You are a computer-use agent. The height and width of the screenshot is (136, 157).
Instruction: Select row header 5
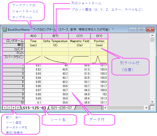[14, 82]
